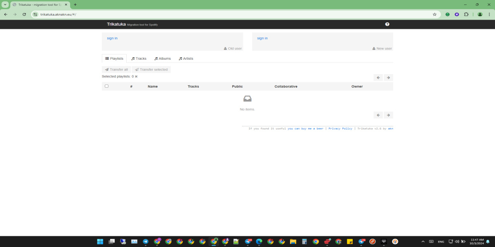Go to previous page using upper left arrow

(x=378, y=78)
